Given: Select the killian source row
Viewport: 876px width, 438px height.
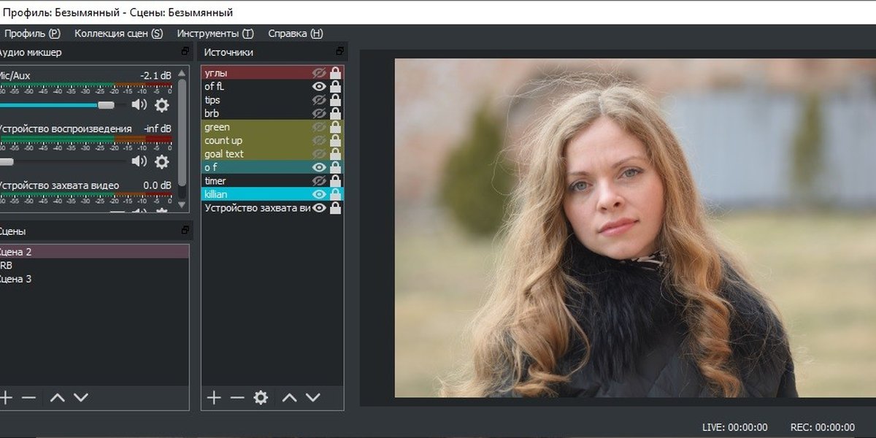Looking at the screenshot, I should pos(272,194).
